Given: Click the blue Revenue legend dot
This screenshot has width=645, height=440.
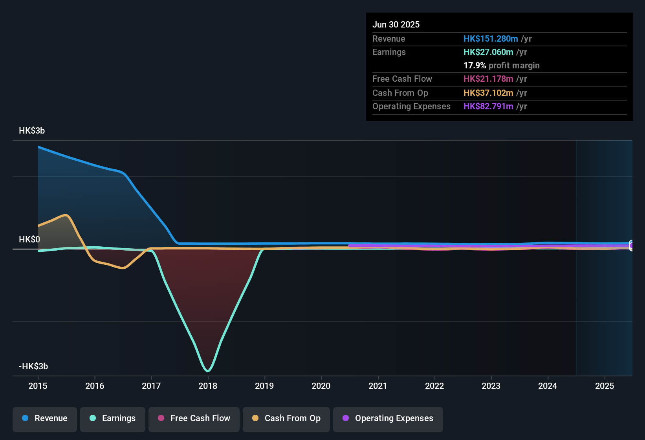Looking at the screenshot, I should (x=25, y=418).
